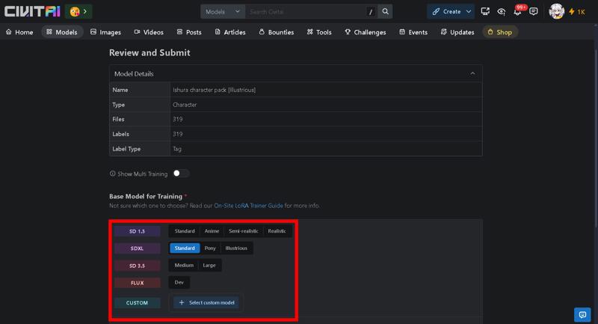This screenshot has width=598, height=324.
Task: Select SD 3.5 Medium base model
Action: 184,265
